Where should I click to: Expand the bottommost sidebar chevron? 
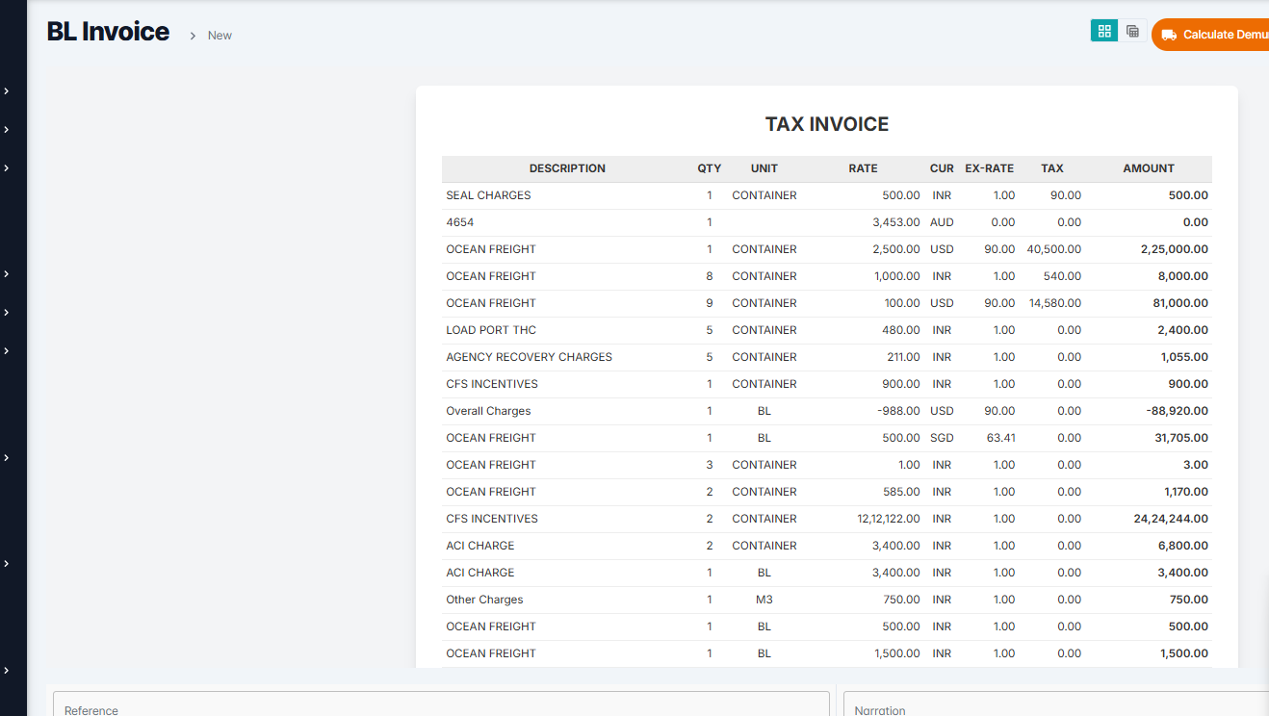7,670
